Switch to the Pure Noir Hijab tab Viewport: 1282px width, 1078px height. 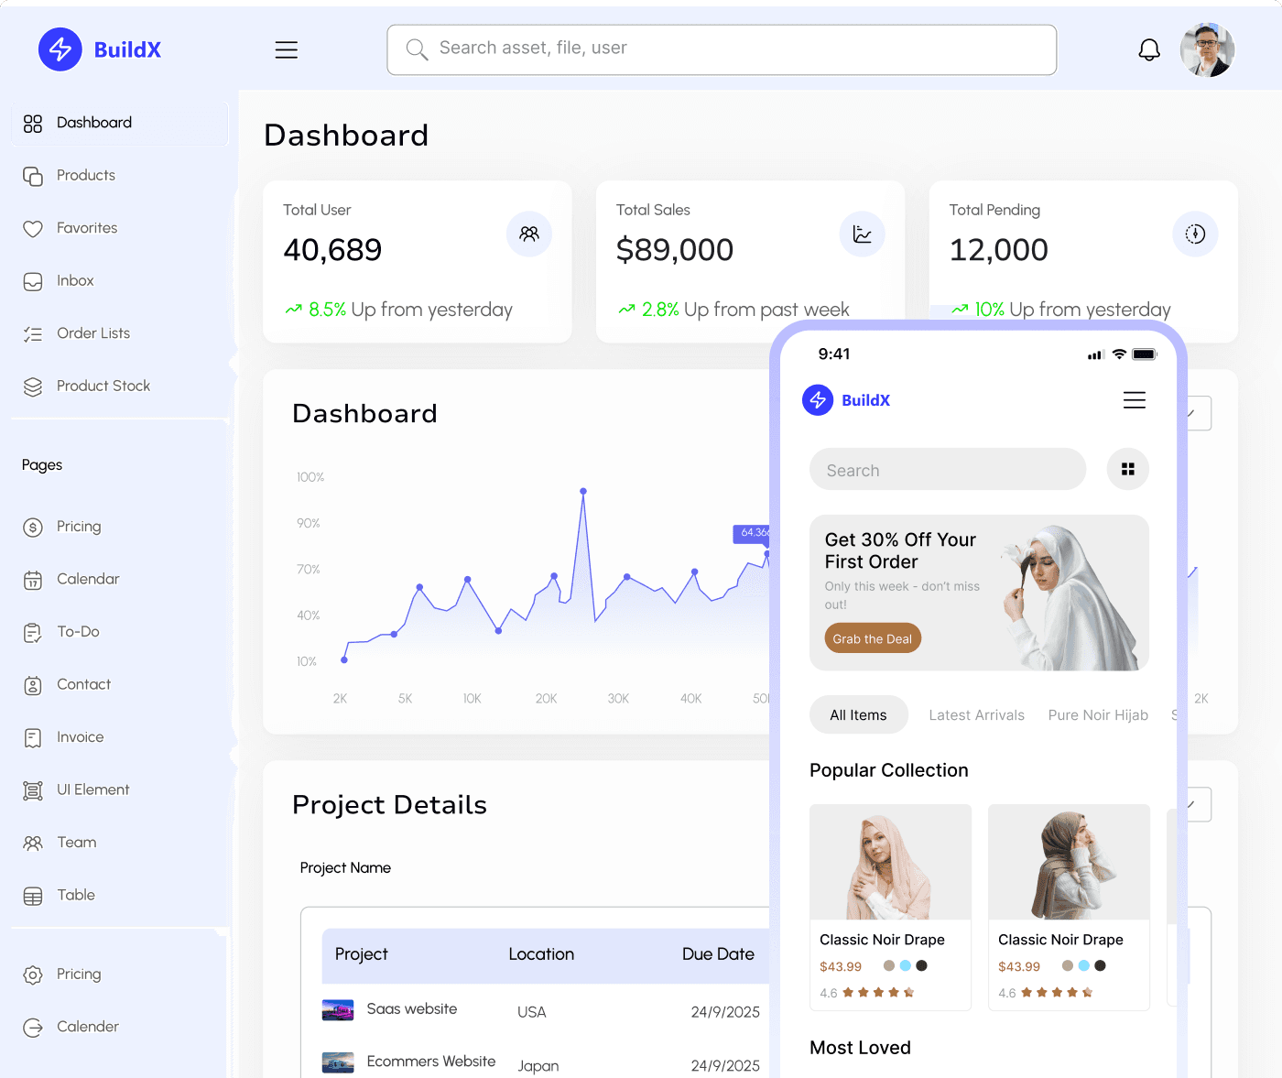[x=1098, y=715]
